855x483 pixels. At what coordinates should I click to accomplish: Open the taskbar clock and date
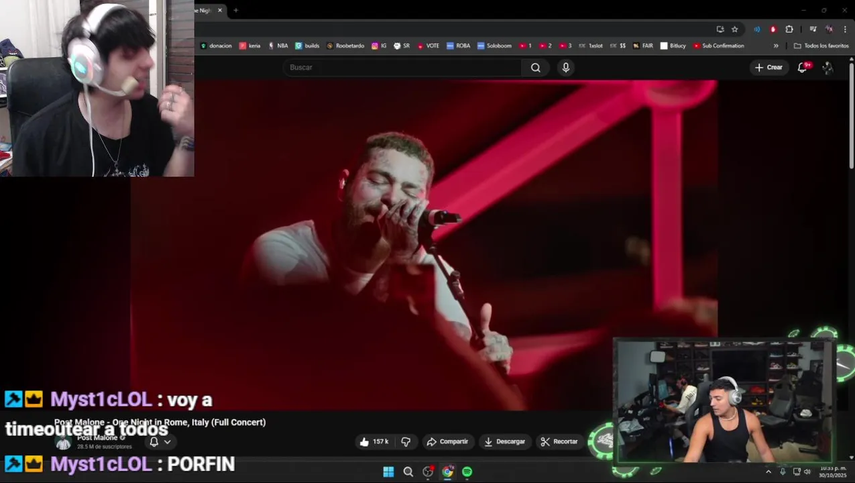(833, 472)
